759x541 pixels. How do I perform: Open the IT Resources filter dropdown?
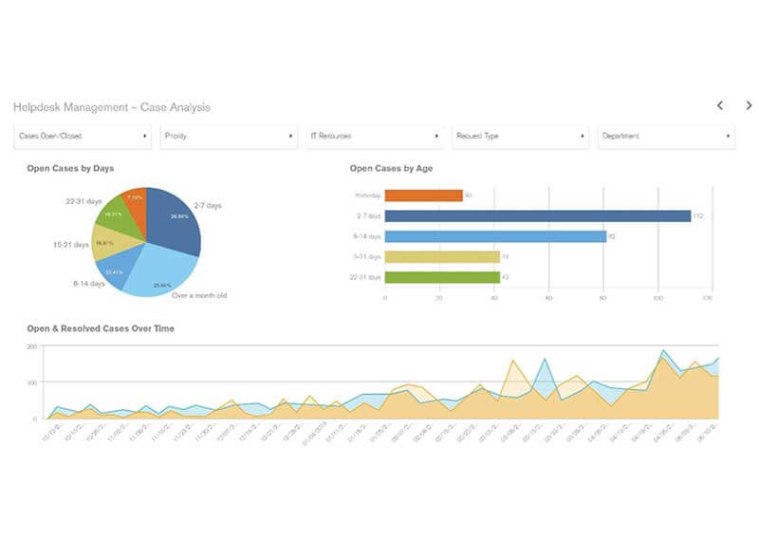point(375,136)
